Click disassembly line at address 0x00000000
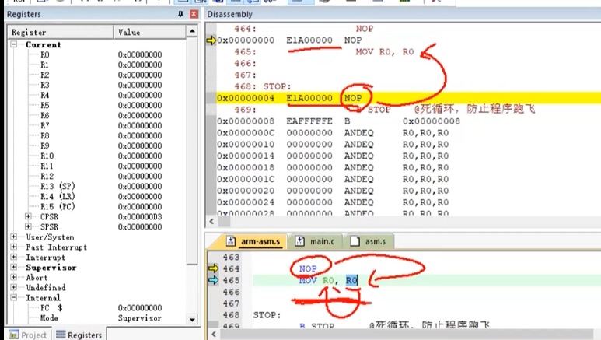The height and width of the screenshot is (340, 601). pos(409,40)
